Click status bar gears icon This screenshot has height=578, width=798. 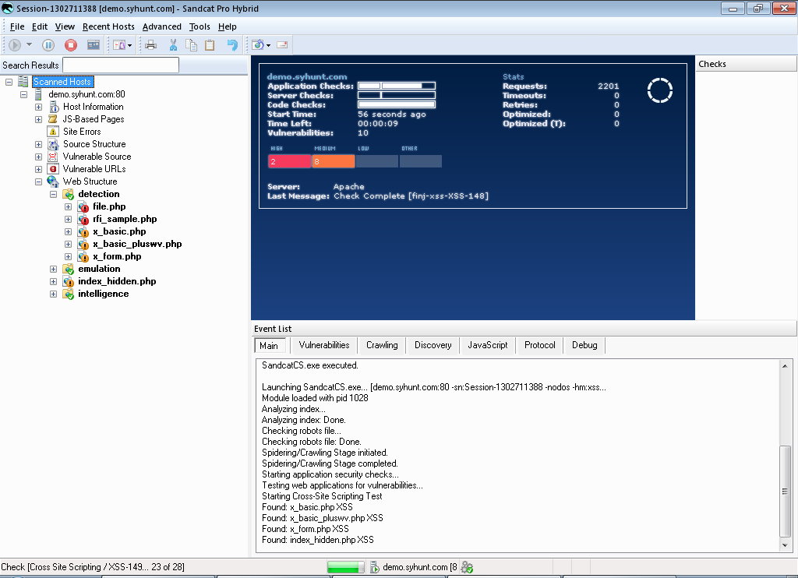[467, 567]
